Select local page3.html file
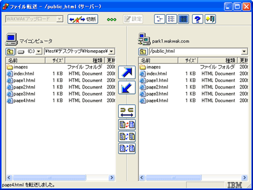 [x=21, y=94]
